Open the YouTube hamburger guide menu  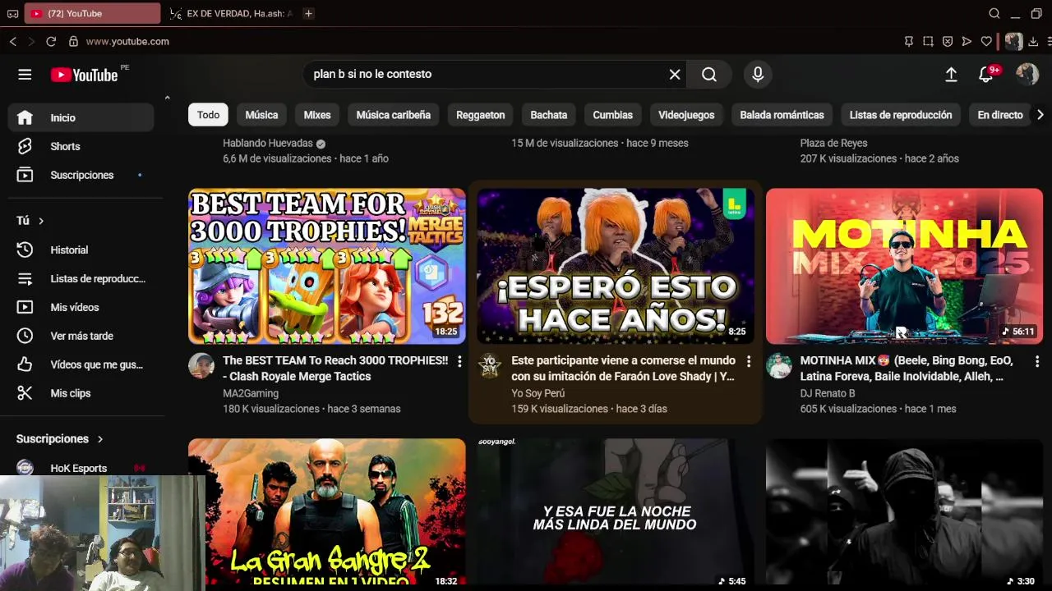pyautogui.click(x=25, y=75)
